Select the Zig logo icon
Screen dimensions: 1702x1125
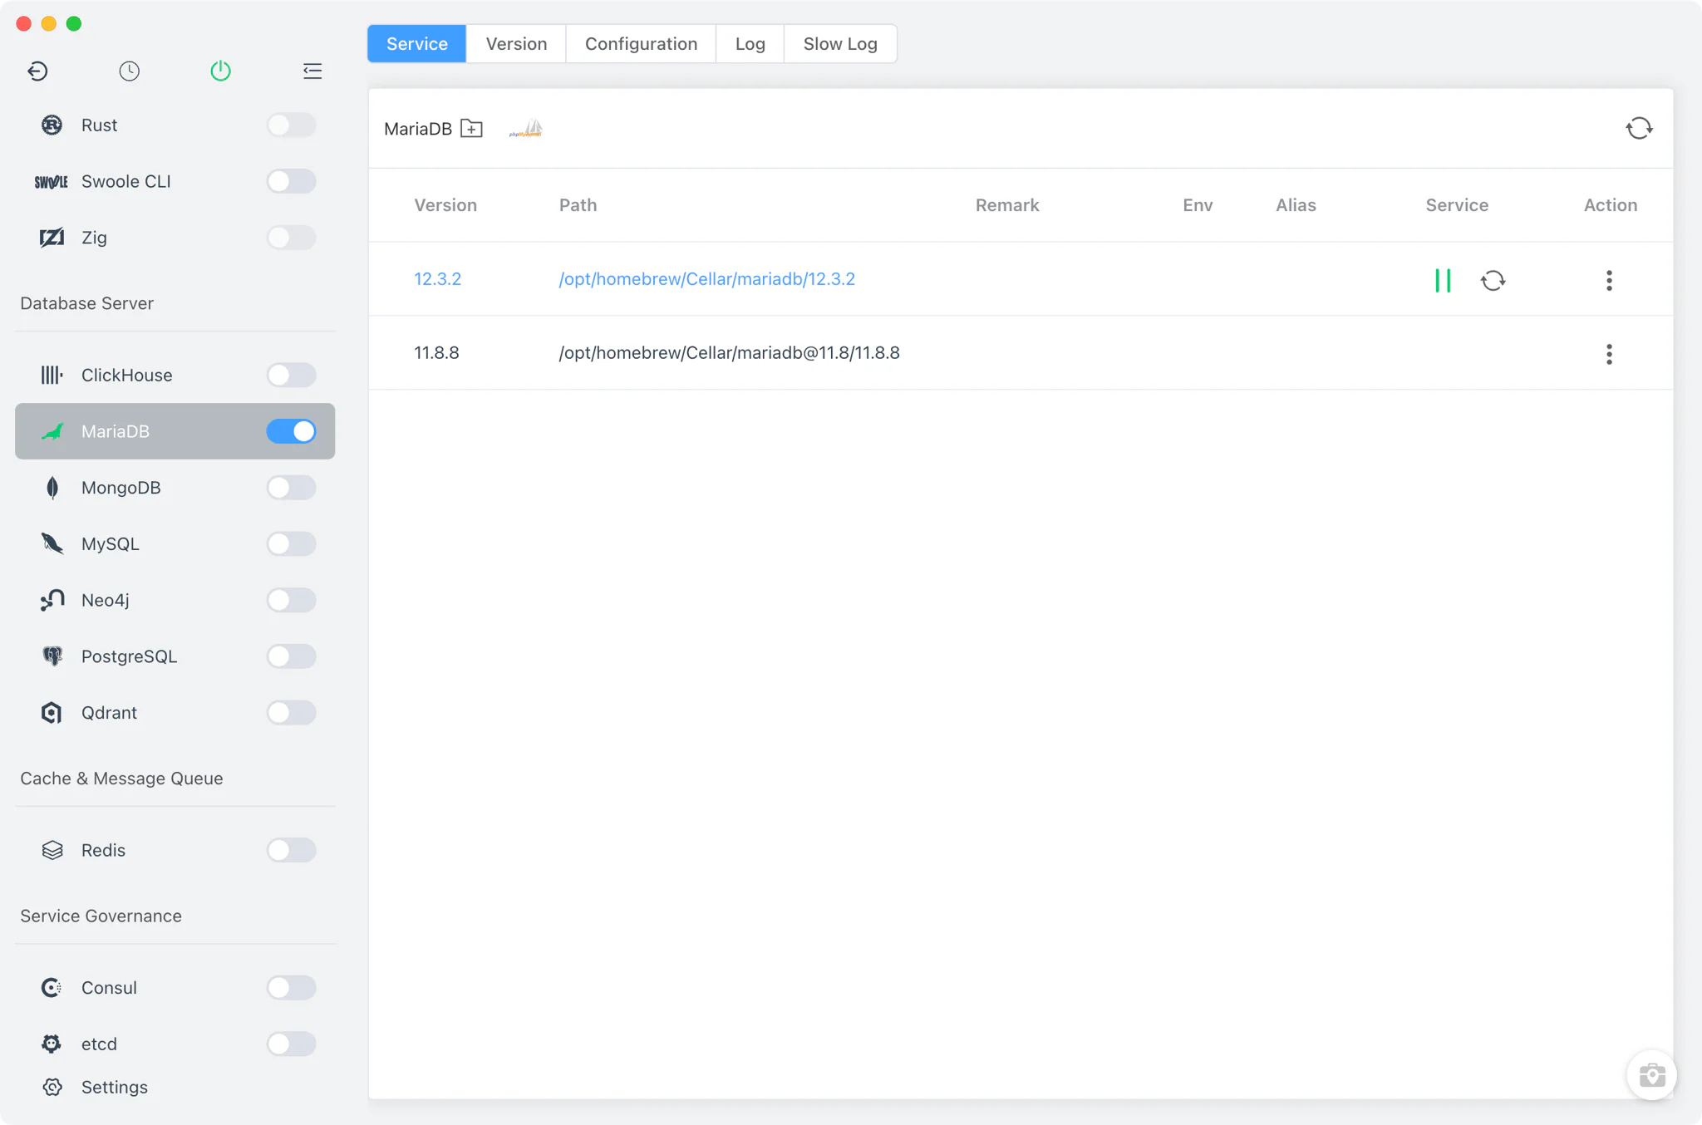point(52,238)
